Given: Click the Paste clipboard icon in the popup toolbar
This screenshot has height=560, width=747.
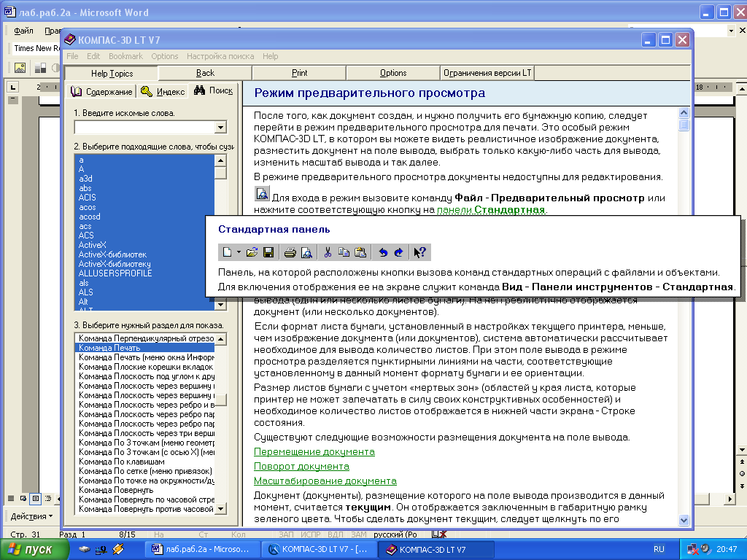Looking at the screenshot, I should coord(360,252).
